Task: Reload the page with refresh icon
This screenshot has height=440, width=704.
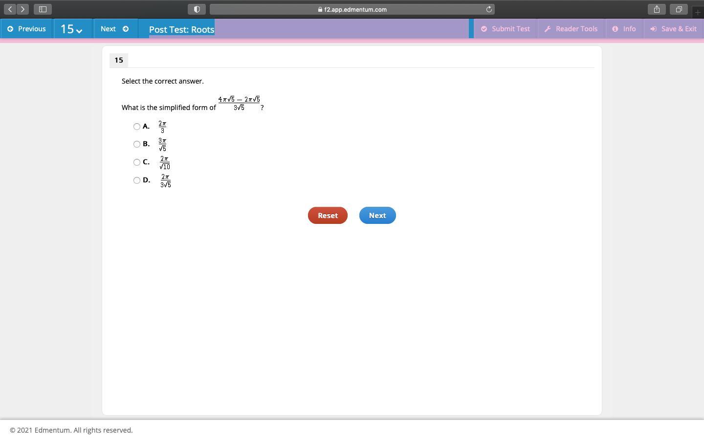Action: click(x=489, y=9)
